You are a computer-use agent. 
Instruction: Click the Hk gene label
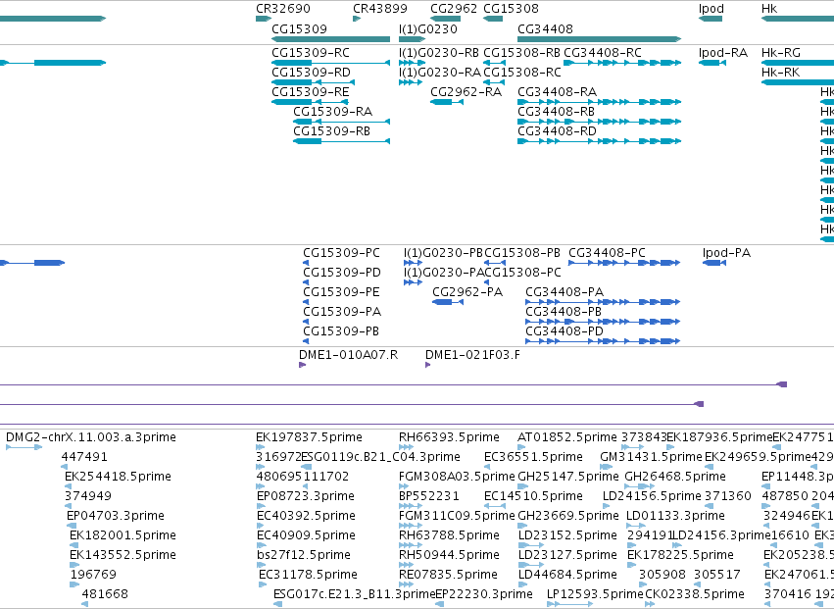pyautogui.click(x=769, y=9)
